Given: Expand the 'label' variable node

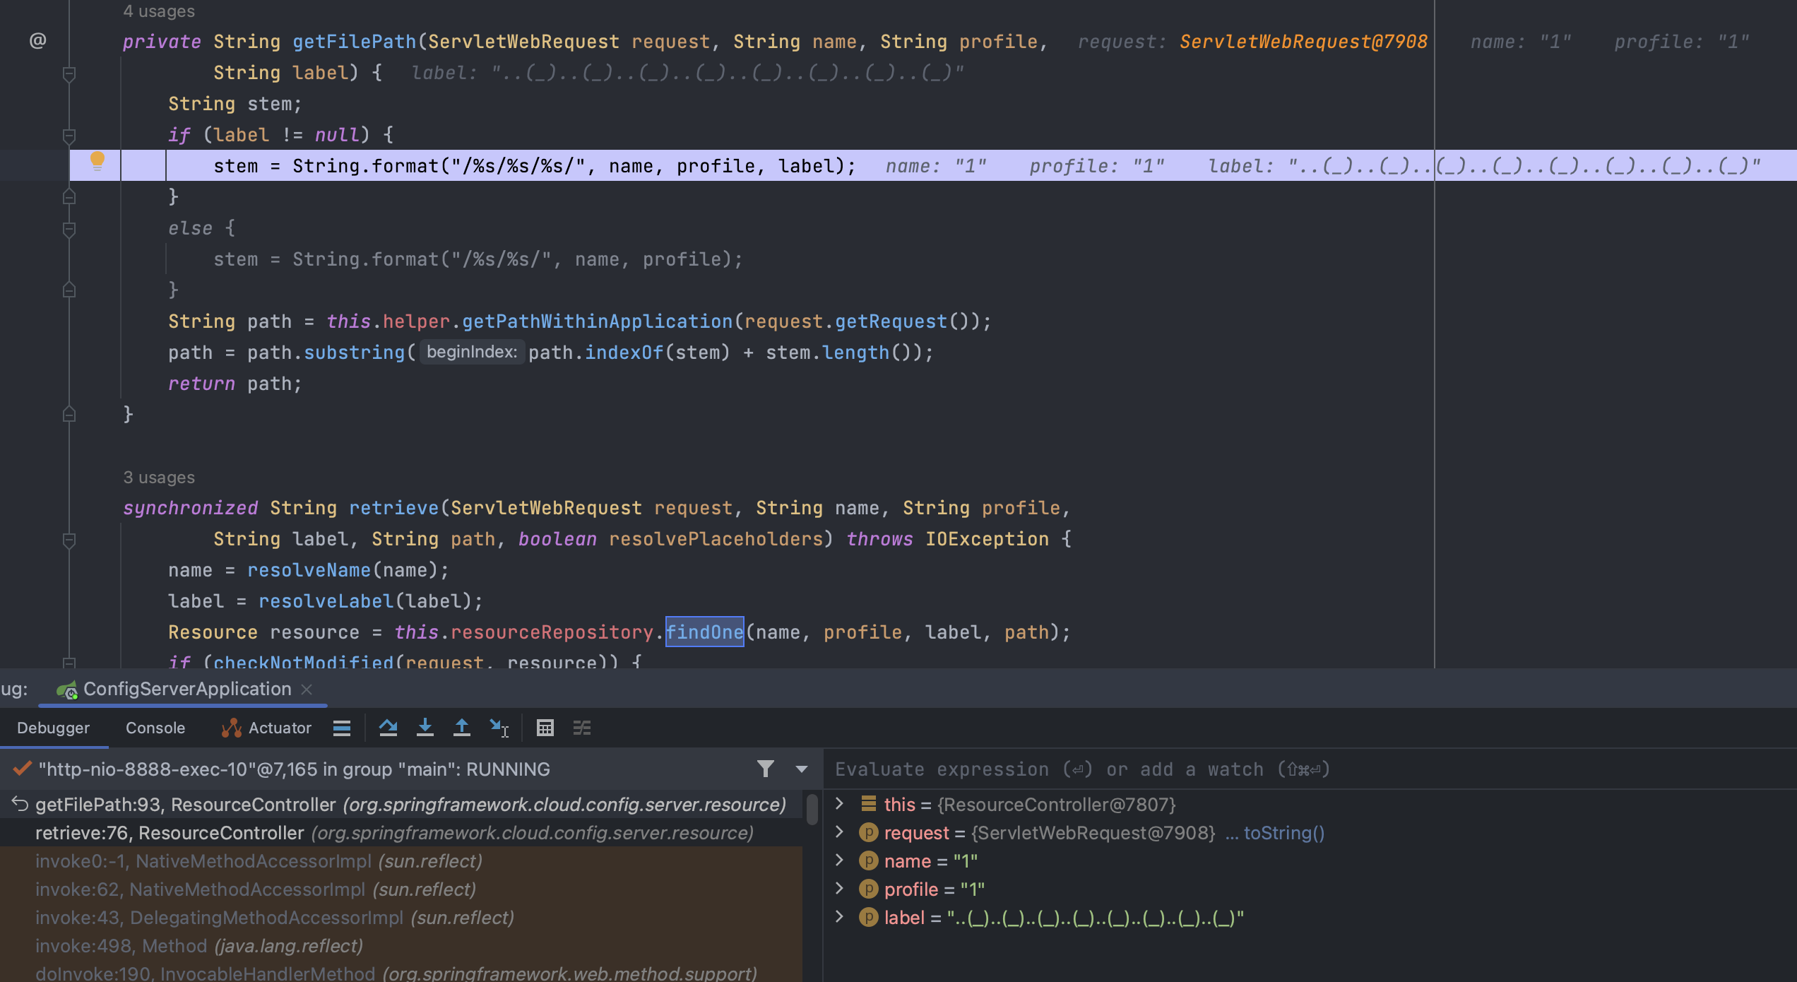Looking at the screenshot, I should tap(839, 917).
